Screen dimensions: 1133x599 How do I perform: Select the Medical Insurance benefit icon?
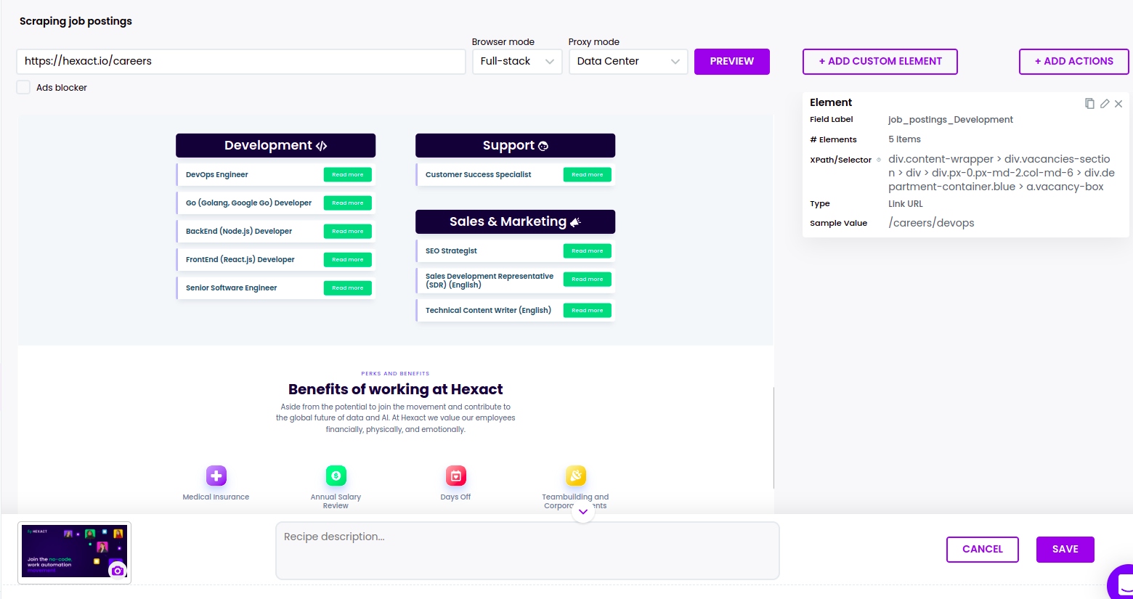click(216, 476)
